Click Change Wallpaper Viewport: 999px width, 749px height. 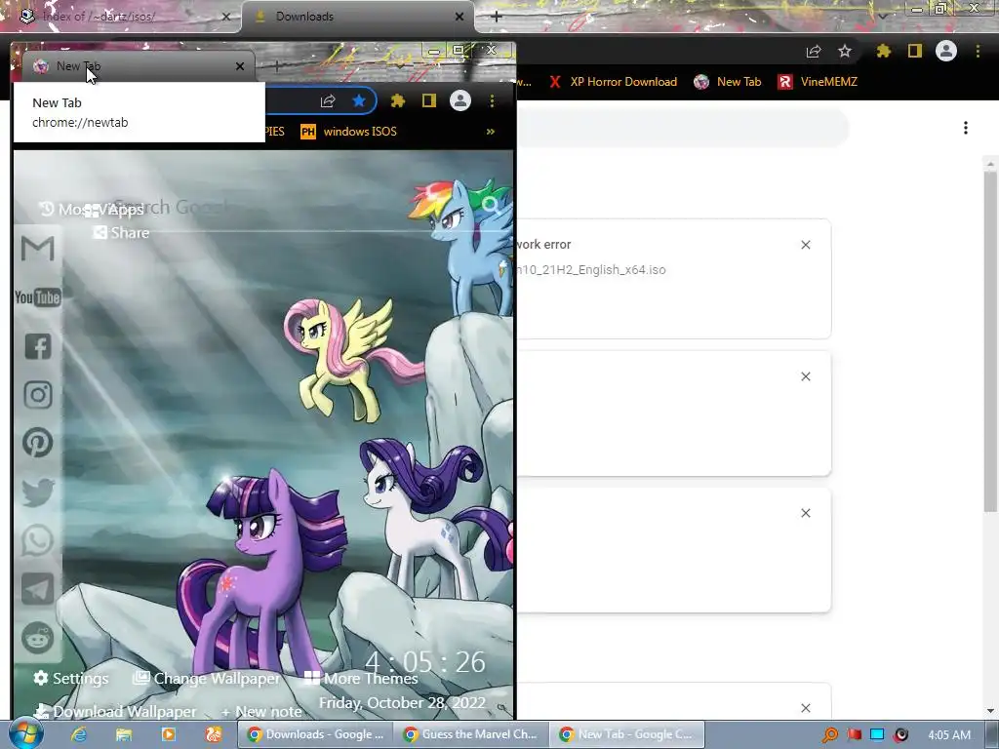(x=206, y=679)
